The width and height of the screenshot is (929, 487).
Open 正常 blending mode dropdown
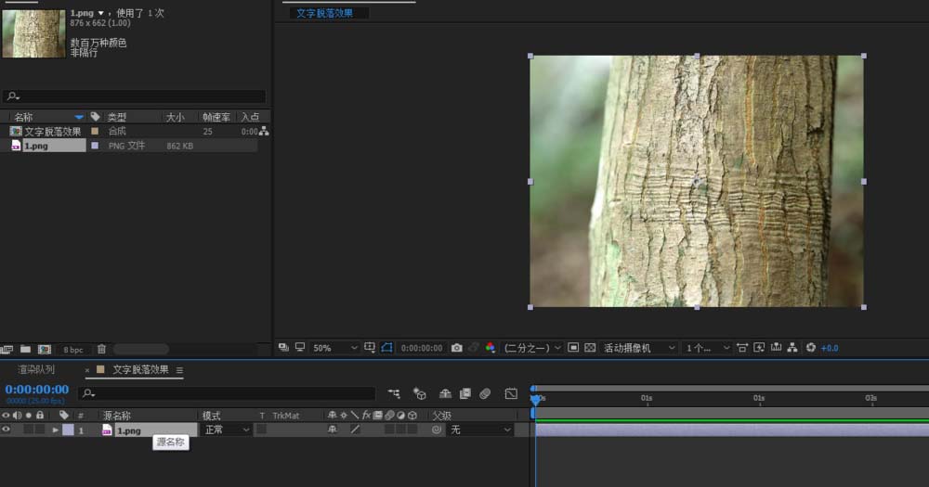(227, 430)
